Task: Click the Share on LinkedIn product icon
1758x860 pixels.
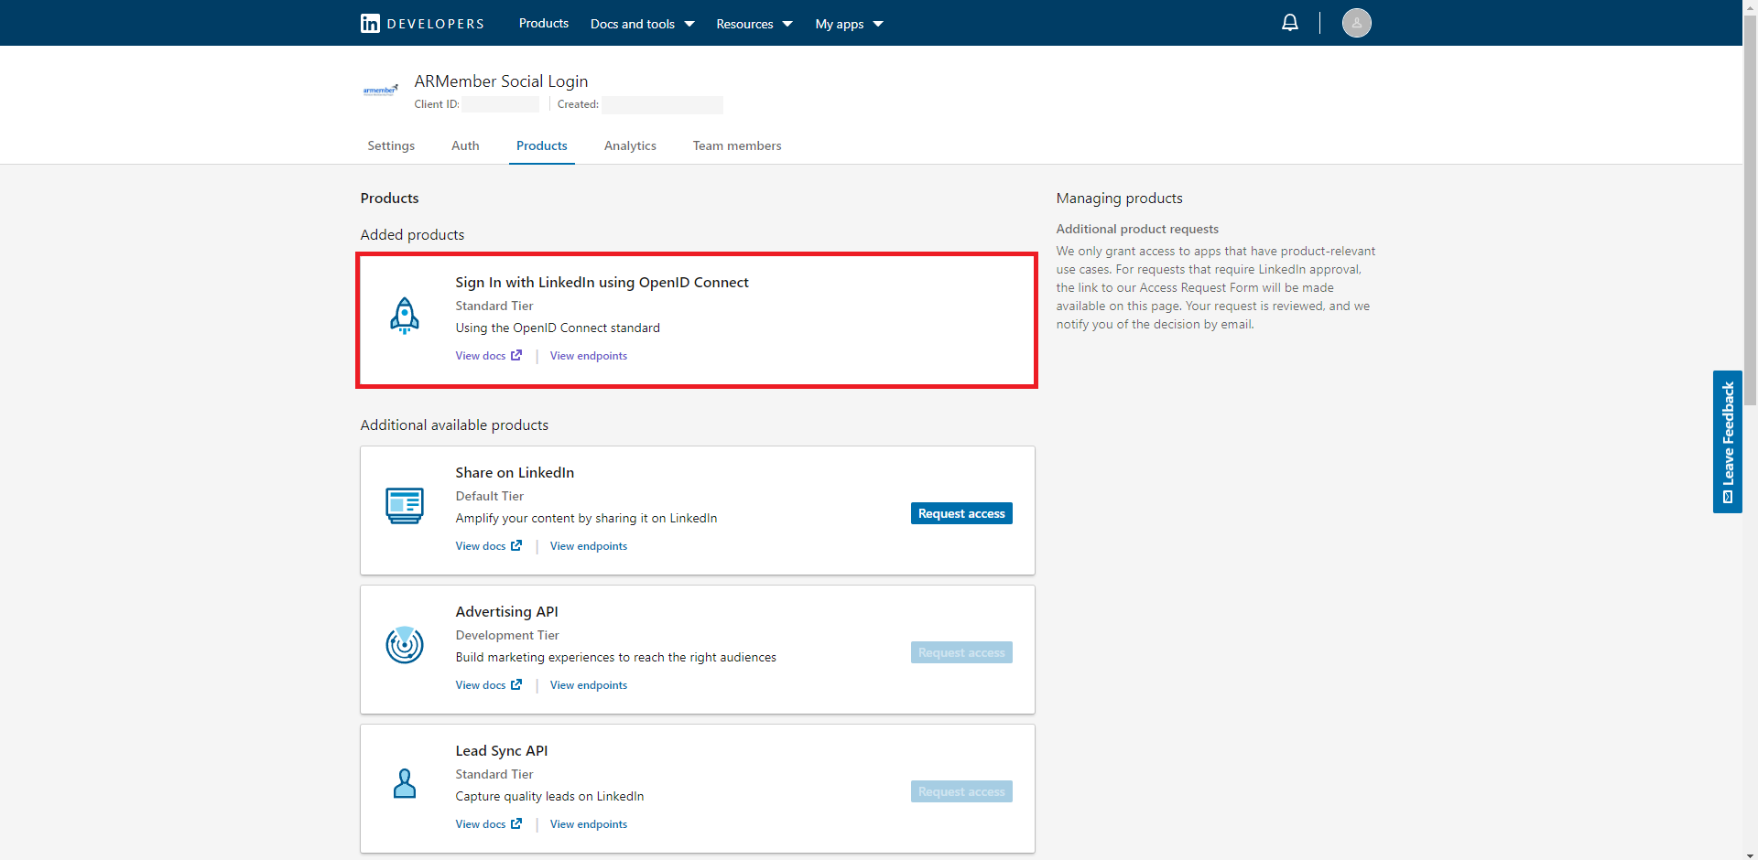Action: tap(405, 506)
